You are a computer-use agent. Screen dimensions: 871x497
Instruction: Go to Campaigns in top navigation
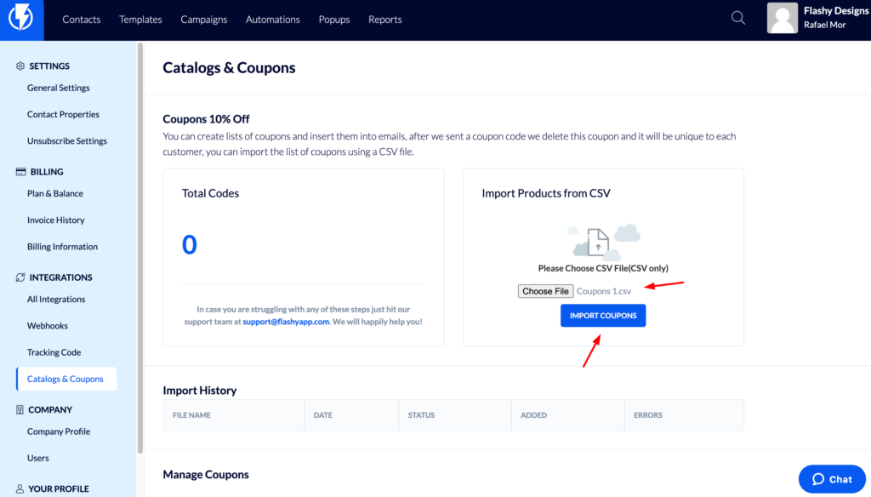(204, 20)
